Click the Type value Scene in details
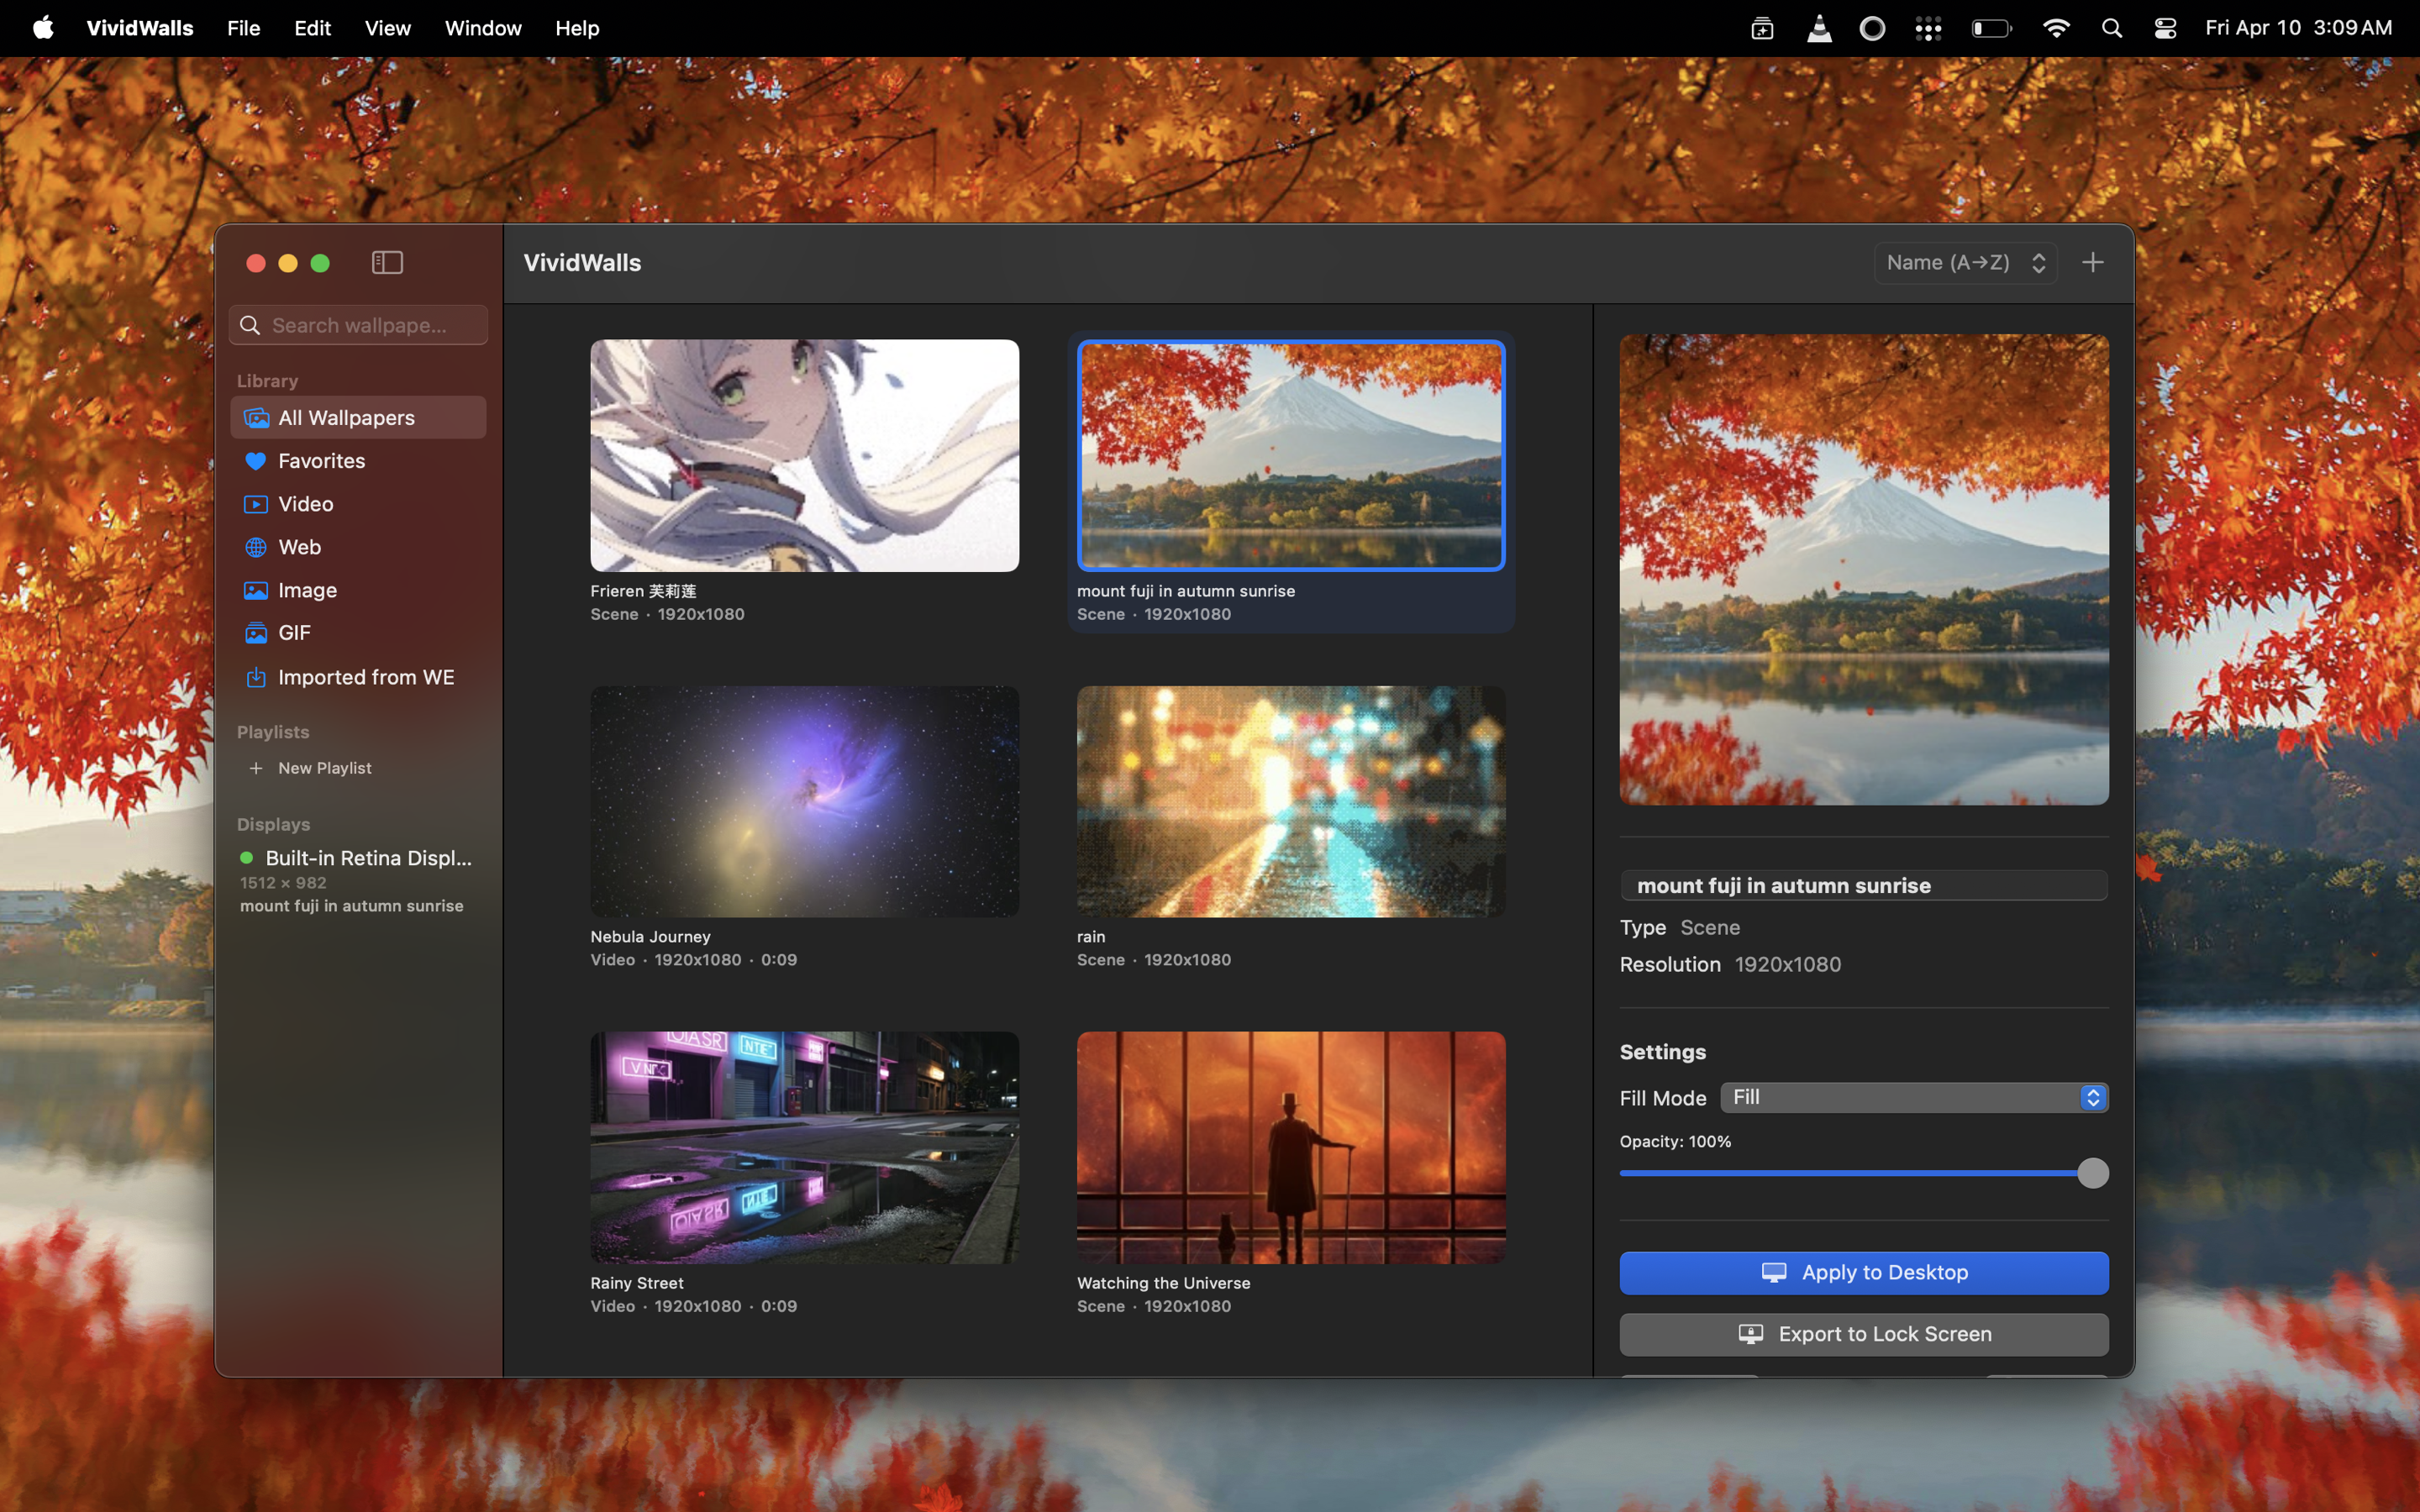Image resolution: width=2420 pixels, height=1512 pixels. pyautogui.click(x=1710, y=927)
